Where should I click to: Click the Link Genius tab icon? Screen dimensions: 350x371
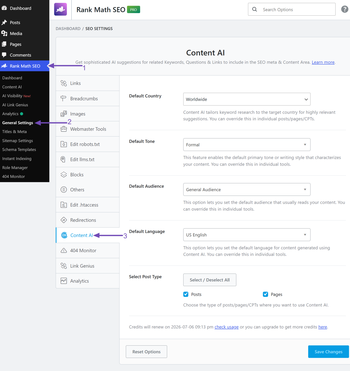pos(64,266)
